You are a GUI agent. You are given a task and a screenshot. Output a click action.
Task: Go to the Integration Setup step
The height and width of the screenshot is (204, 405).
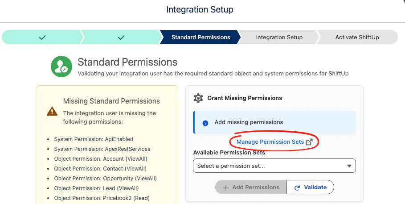click(x=279, y=37)
